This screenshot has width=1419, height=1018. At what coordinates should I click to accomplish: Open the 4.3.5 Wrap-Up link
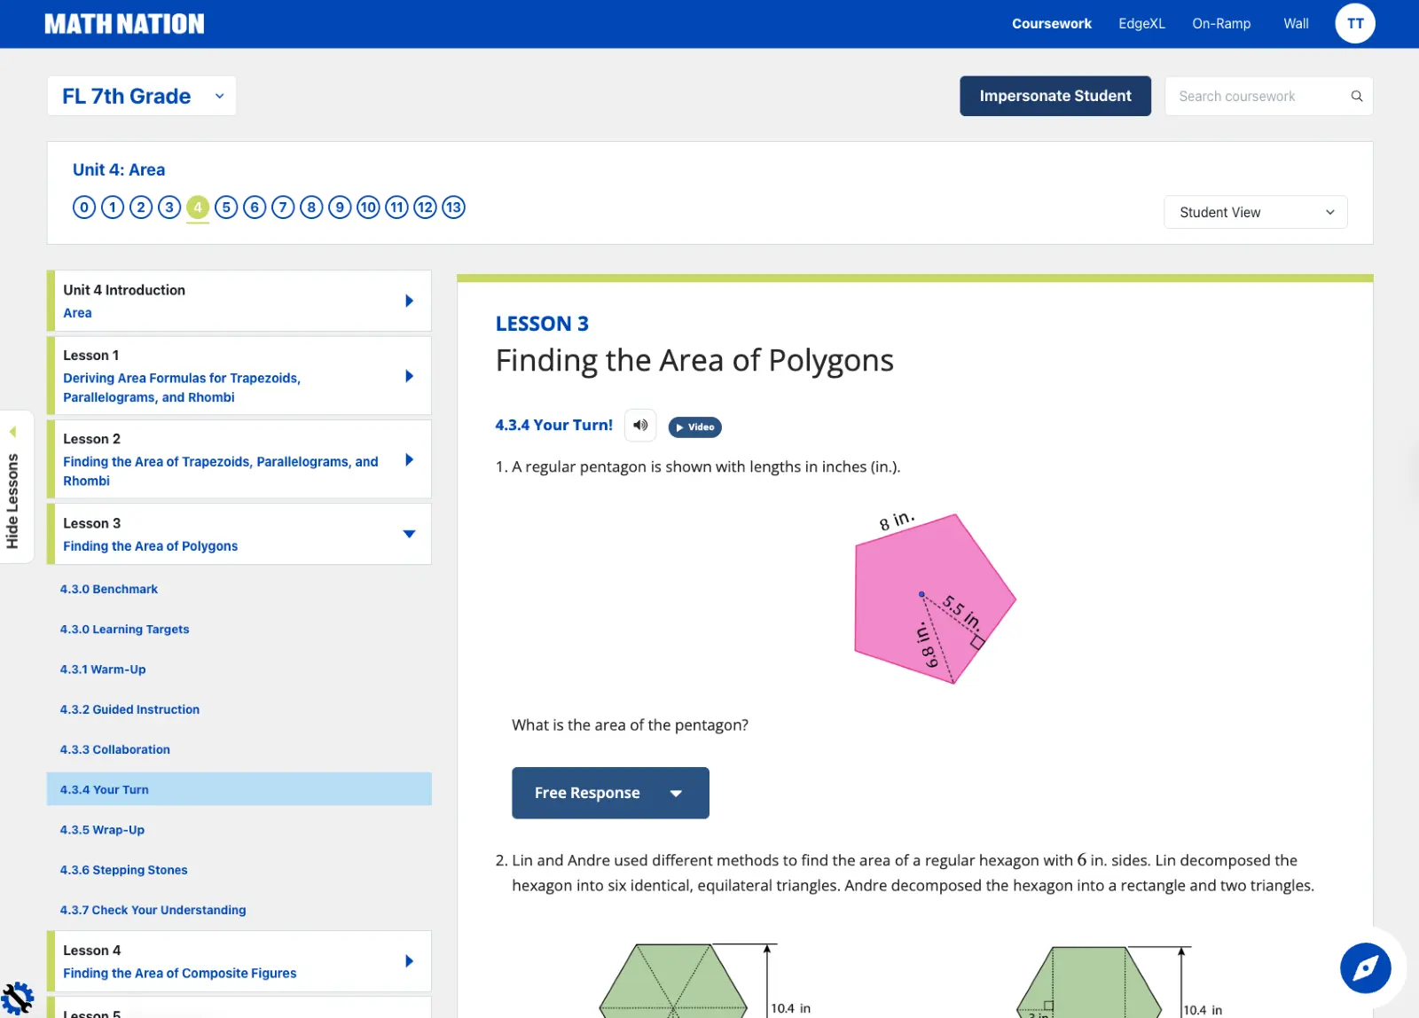click(x=102, y=830)
